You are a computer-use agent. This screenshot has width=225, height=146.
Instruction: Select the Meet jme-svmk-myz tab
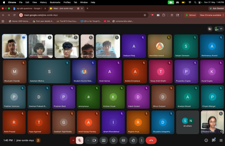coord(63,8)
